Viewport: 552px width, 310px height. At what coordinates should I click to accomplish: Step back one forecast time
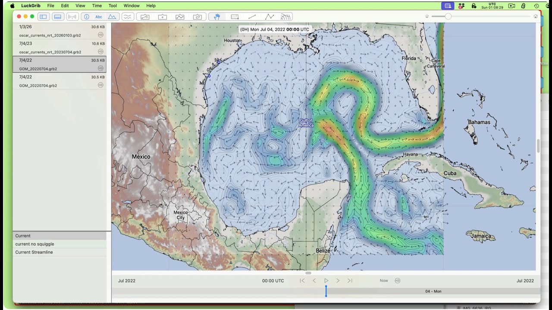point(314,281)
